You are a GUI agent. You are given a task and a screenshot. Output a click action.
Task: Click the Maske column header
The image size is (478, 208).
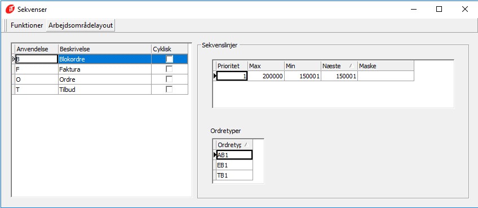pyautogui.click(x=386, y=66)
